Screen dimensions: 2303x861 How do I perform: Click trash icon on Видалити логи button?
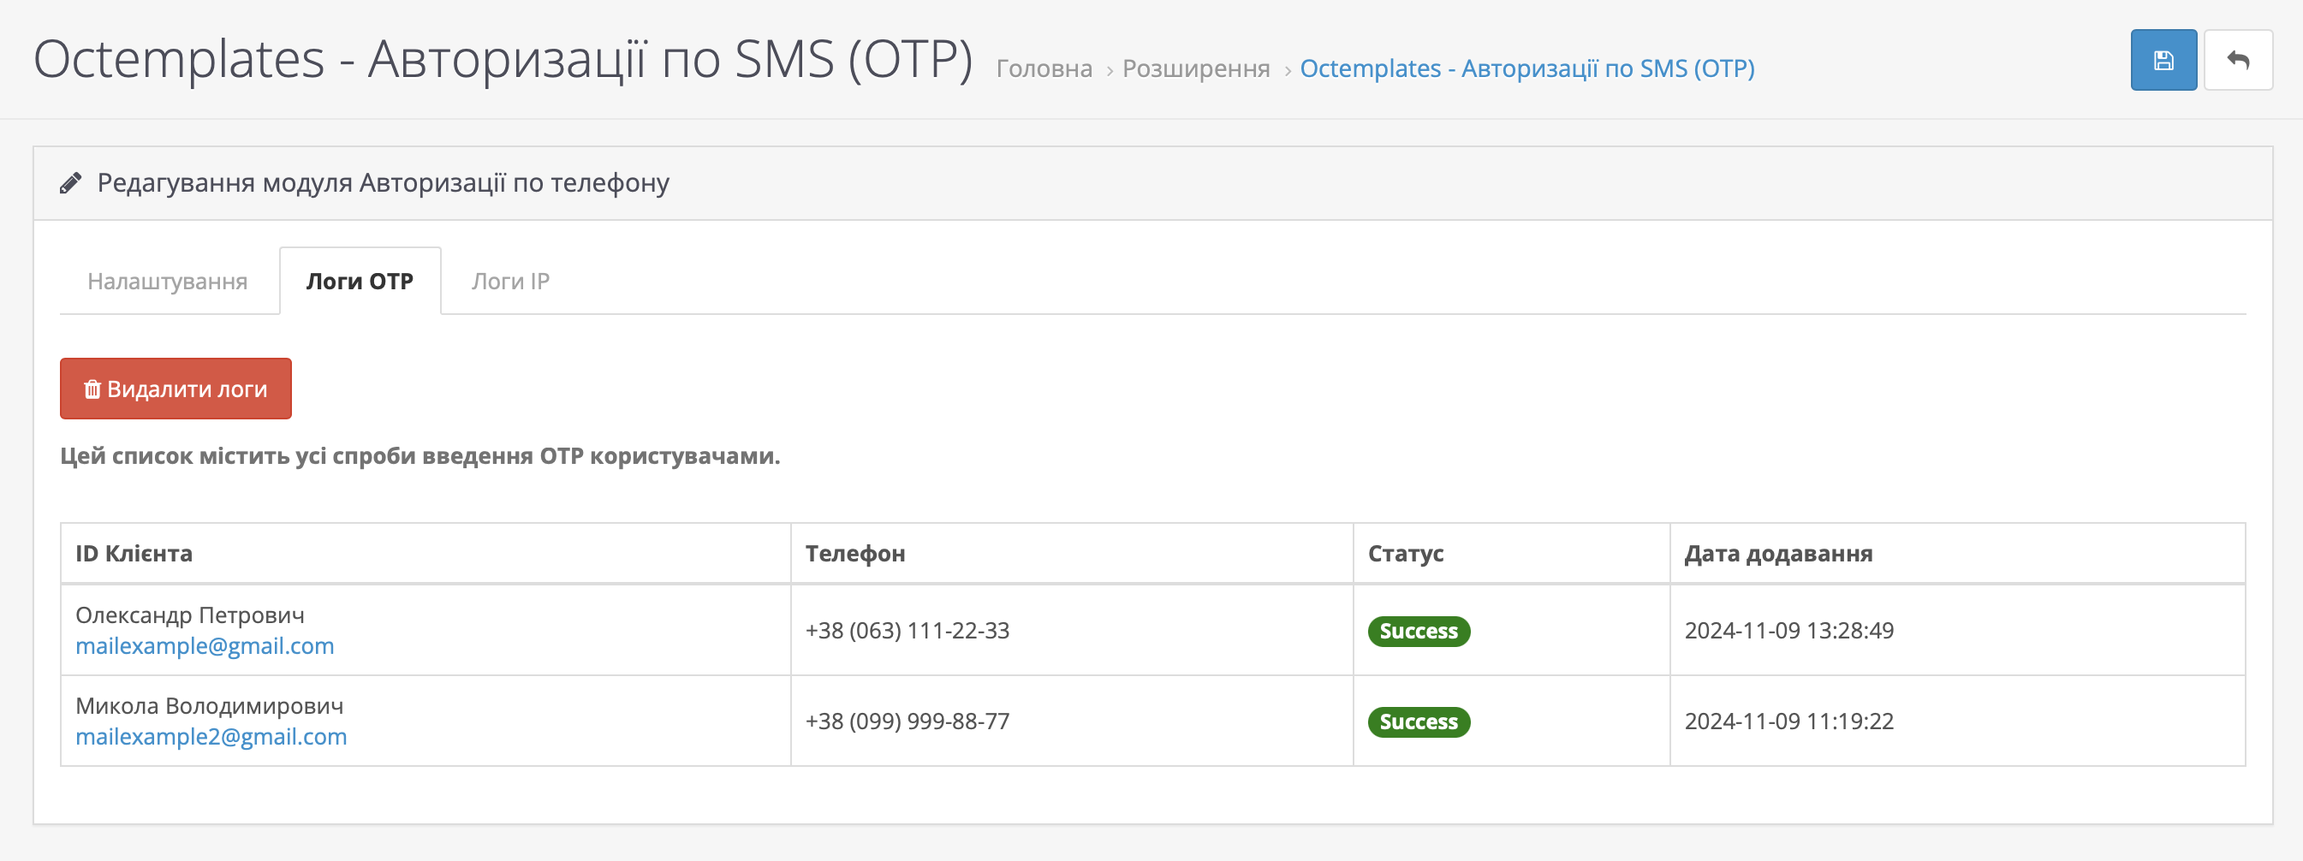[92, 389]
